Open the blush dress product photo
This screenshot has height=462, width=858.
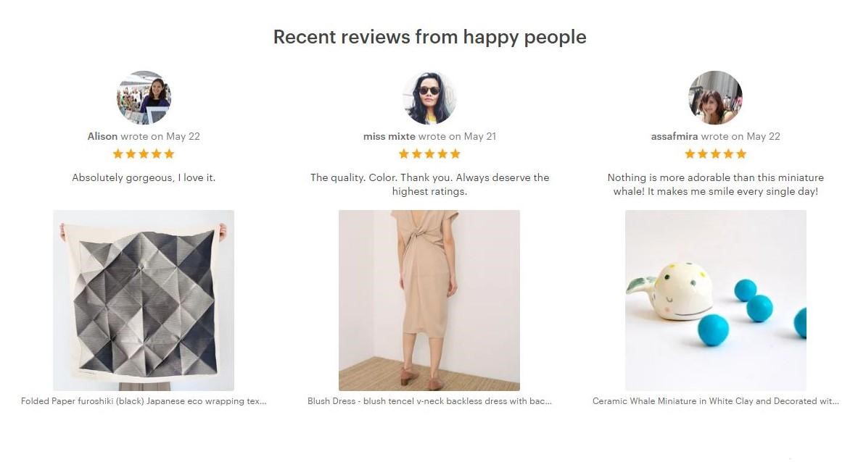429,301
